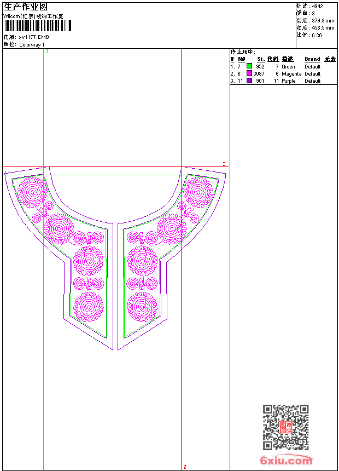Select the 'Colorway 1' text
339x471 pixels.
click(x=32, y=45)
